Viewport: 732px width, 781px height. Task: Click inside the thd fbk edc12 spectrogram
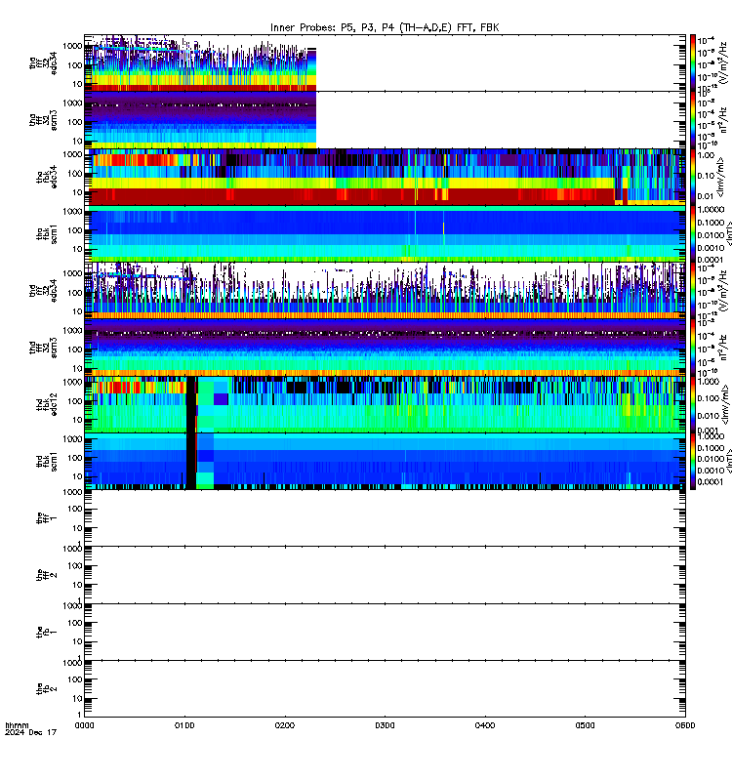click(385, 404)
